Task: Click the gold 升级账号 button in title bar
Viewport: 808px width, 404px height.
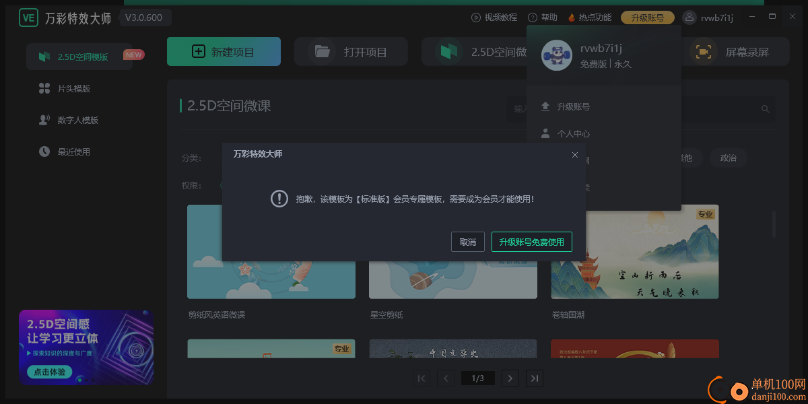Action: click(x=647, y=18)
